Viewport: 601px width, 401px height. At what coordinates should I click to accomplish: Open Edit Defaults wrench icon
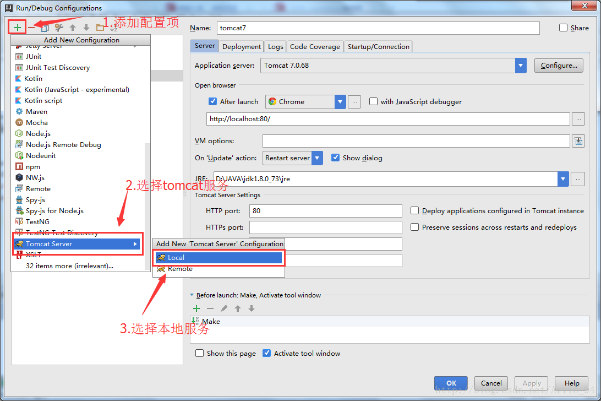[x=59, y=28]
